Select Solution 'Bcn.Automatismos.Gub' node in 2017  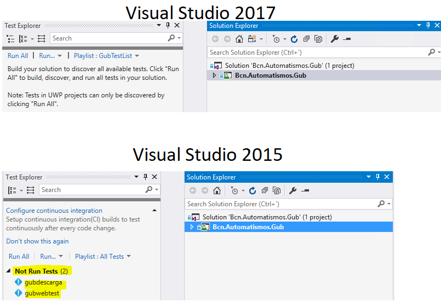(x=289, y=66)
